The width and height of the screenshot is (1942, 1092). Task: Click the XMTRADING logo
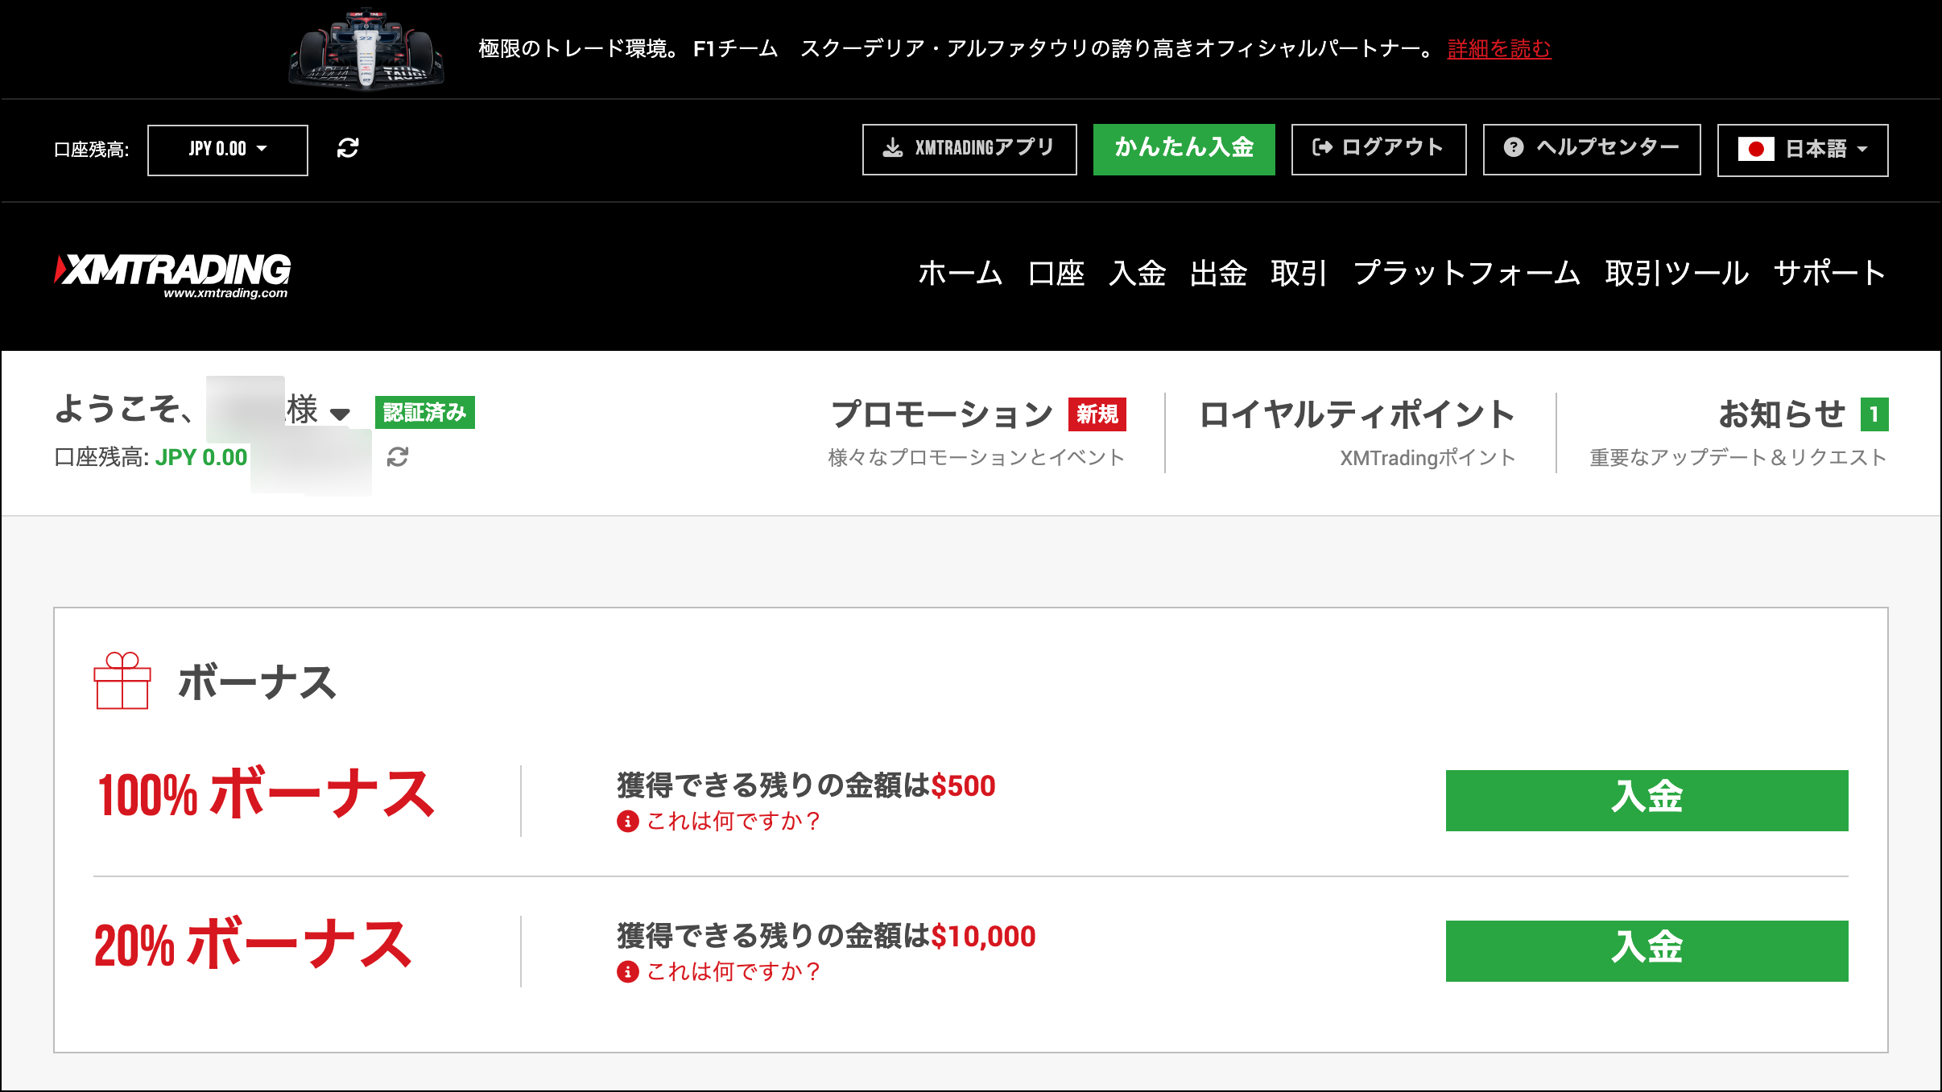pos(173,272)
